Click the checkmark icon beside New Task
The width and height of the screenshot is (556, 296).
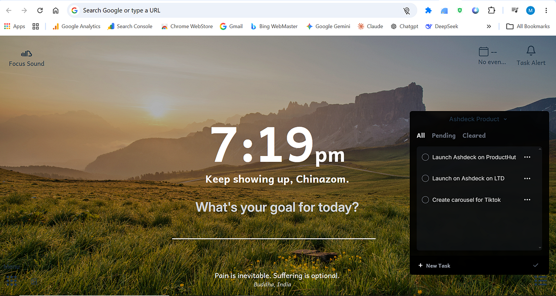click(x=535, y=265)
